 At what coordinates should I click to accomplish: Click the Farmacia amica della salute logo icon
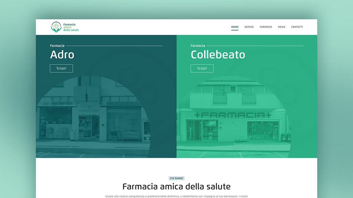coord(56,27)
